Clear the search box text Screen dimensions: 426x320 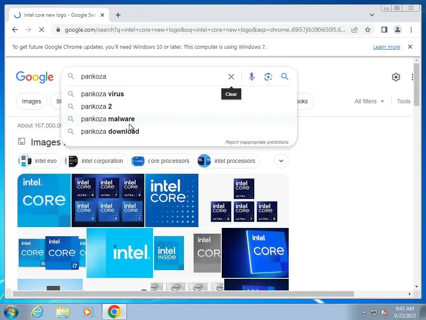231,77
